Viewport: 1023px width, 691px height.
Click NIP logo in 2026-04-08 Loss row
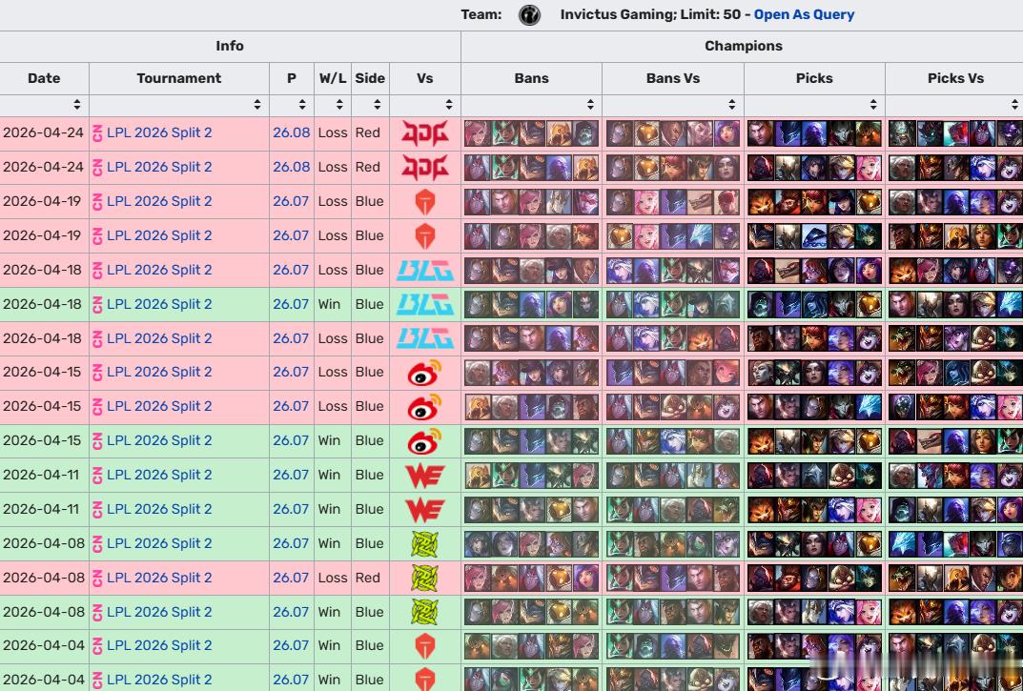click(x=424, y=579)
